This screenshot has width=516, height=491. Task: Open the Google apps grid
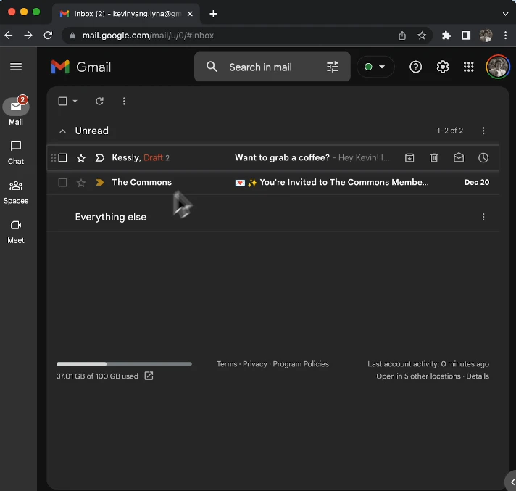468,67
